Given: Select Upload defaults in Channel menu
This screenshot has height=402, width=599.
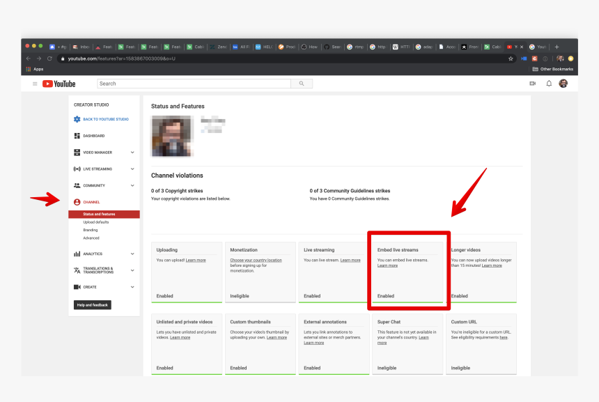Looking at the screenshot, I should [x=96, y=222].
